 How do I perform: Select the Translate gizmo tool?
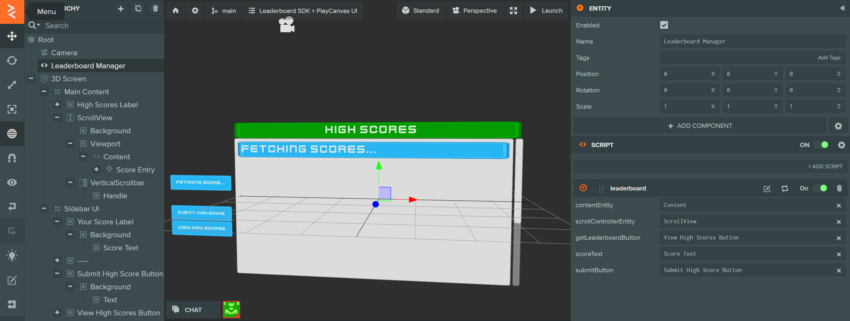point(12,36)
